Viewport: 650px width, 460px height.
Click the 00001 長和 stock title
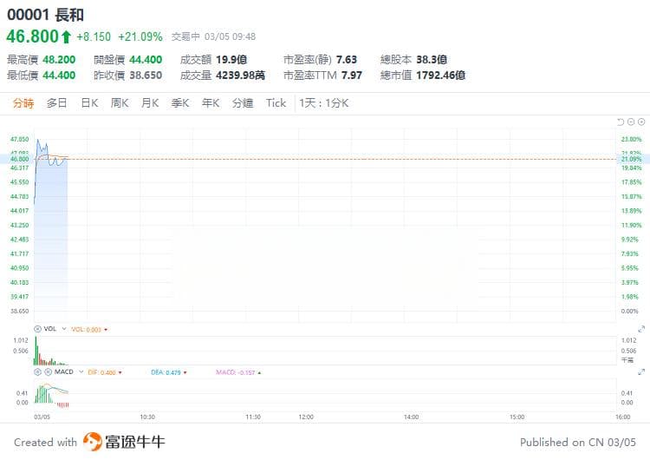(x=46, y=15)
